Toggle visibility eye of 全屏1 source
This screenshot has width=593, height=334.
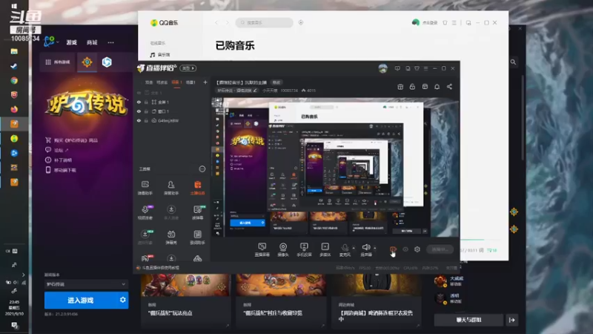pyautogui.click(x=139, y=102)
